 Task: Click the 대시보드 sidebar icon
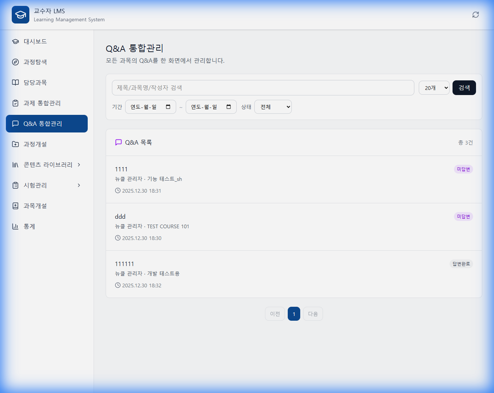pos(15,41)
